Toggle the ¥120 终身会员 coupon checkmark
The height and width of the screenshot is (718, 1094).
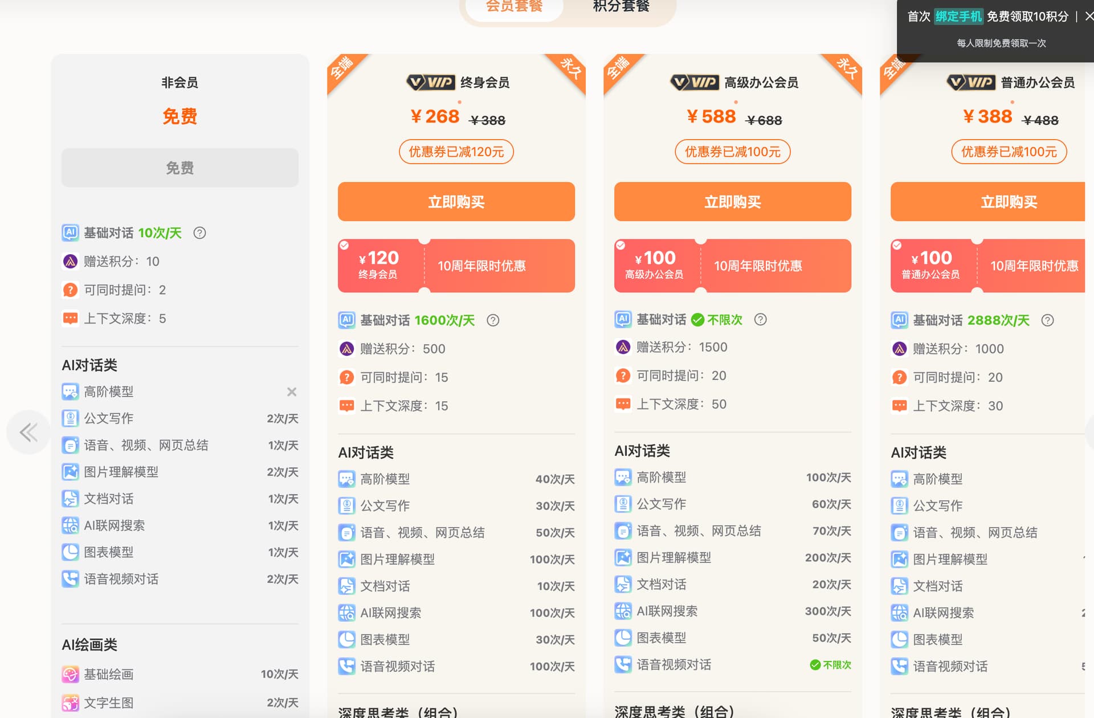pyautogui.click(x=344, y=245)
